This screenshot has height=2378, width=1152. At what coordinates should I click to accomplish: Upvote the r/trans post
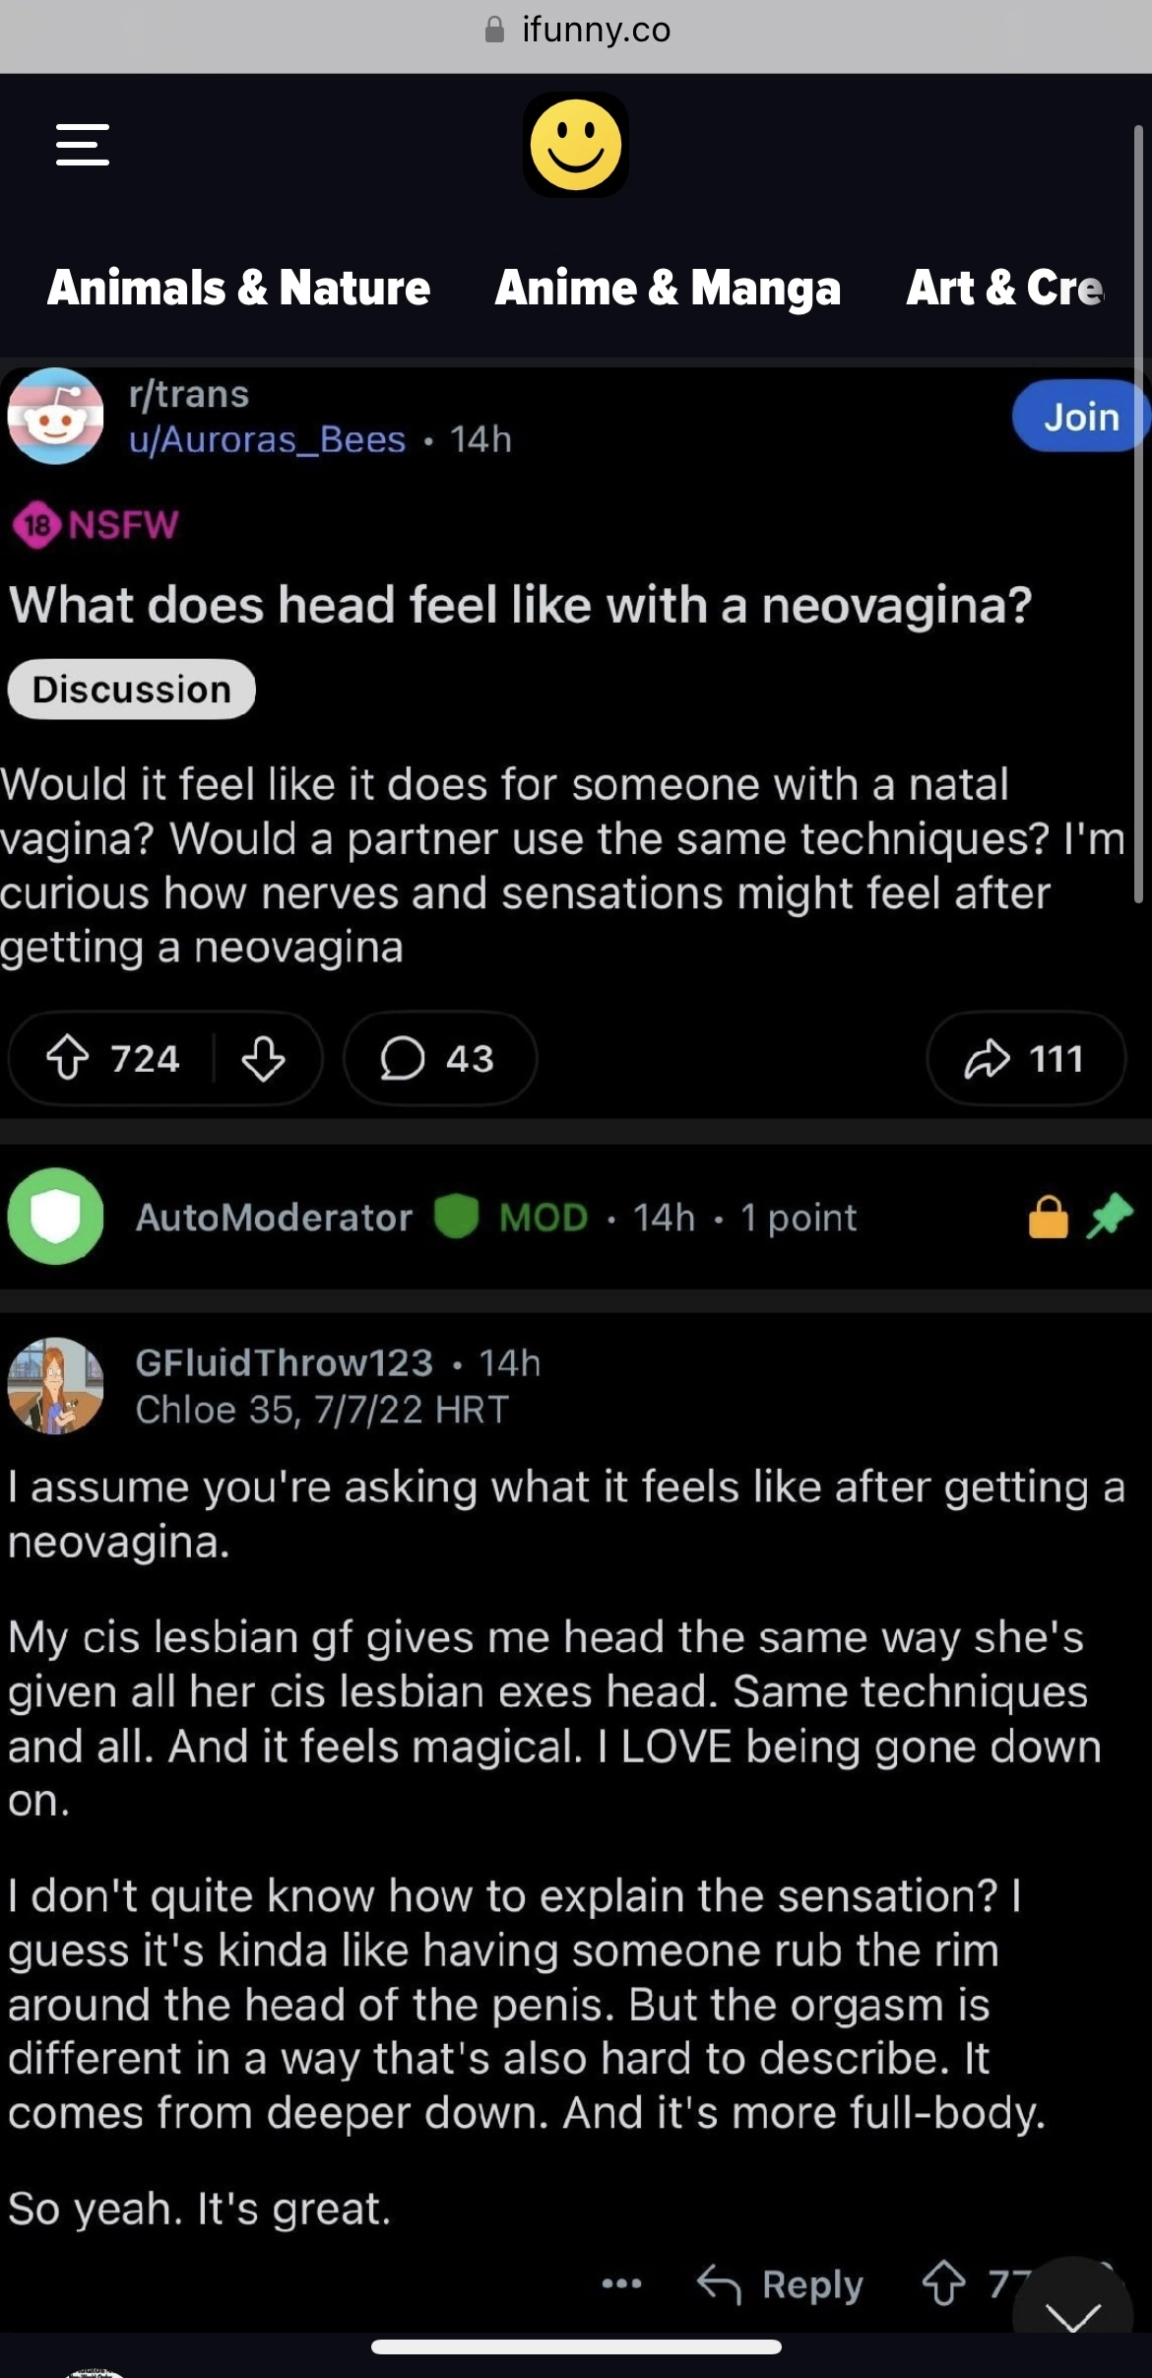coord(68,1059)
